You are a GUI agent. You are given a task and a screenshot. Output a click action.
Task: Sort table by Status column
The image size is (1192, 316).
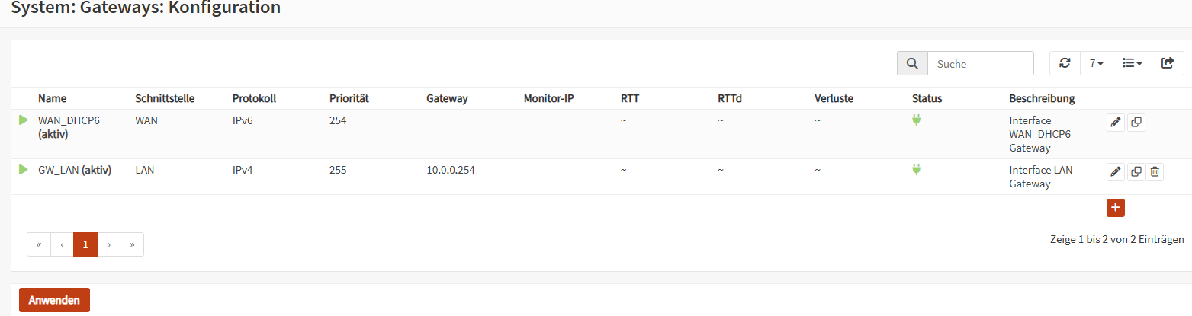pos(927,99)
